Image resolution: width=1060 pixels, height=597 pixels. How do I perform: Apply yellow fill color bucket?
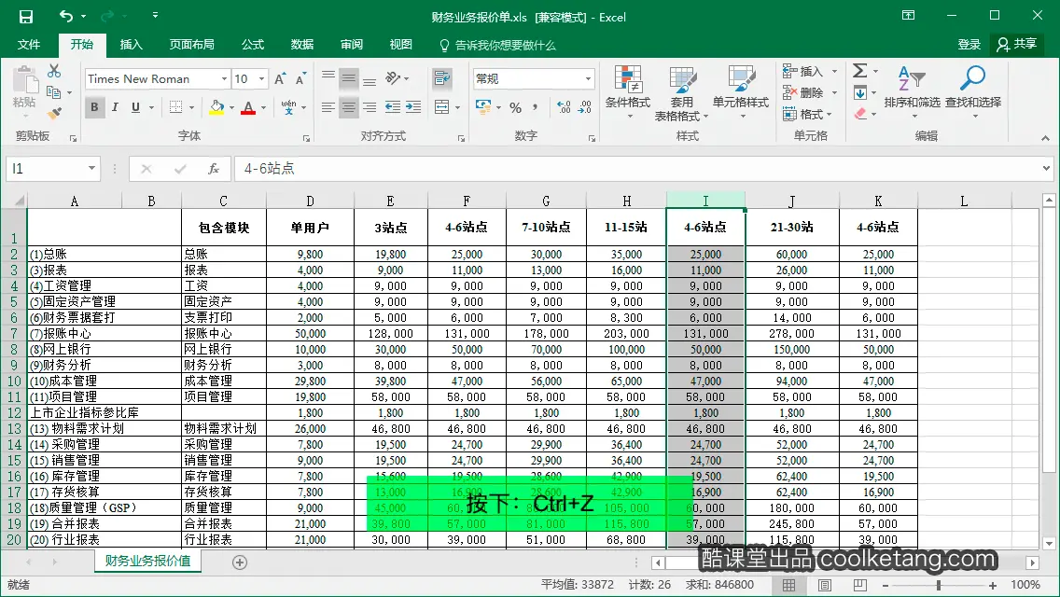click(216, 107)
